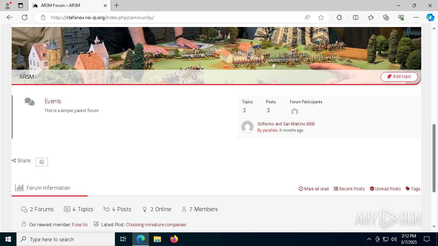Click the 4 Topics stat icon
This screenshot has width=438, height=246.
click(x=67, y=209)
